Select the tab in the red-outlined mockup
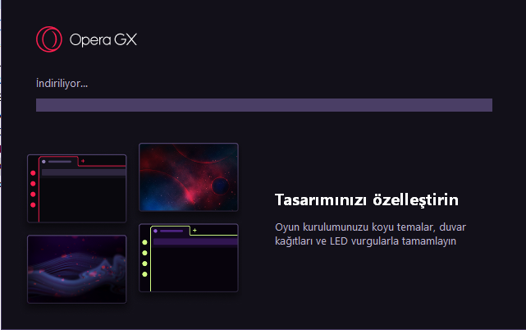The width and height of the screenshot is (526, 330). [59, 162]
